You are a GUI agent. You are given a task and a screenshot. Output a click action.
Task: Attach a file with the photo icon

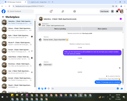pos(42,88)
